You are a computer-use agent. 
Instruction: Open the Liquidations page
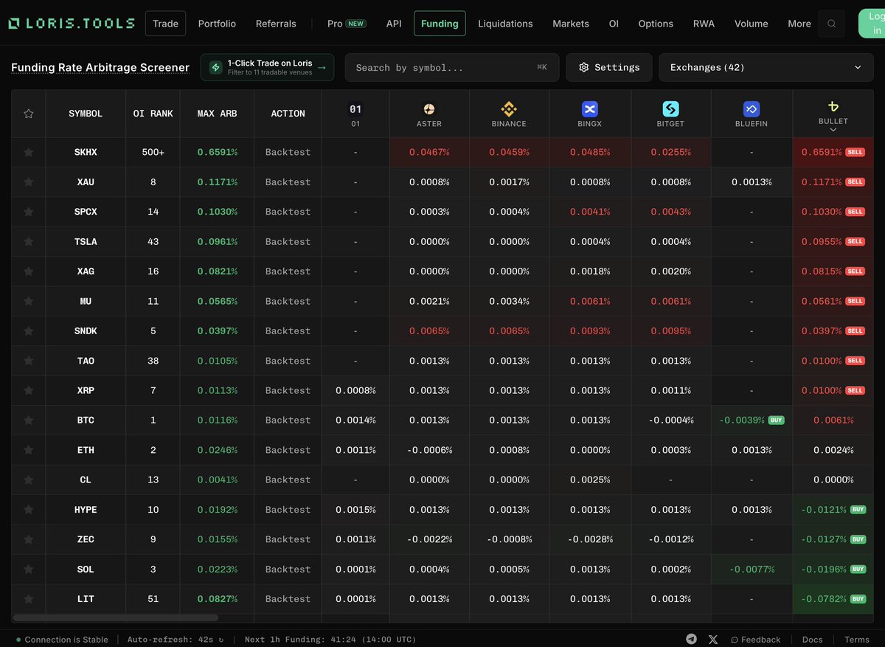505,24
